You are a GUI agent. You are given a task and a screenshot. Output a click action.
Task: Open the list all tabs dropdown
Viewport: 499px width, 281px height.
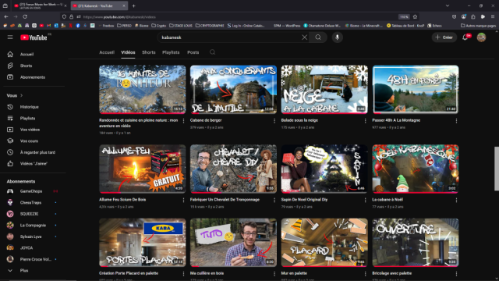point(448,5)
